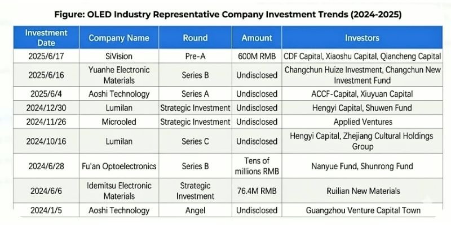The height and width of the screenshot is (225, 451).
Task: Click the Investors column header
Action: pos(362,38)
